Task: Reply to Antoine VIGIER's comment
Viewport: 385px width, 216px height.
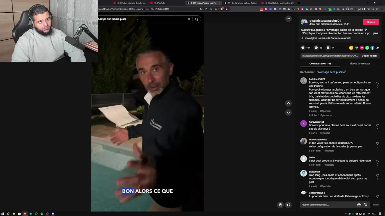Action: pyautogui.click(x=325, y=111)
